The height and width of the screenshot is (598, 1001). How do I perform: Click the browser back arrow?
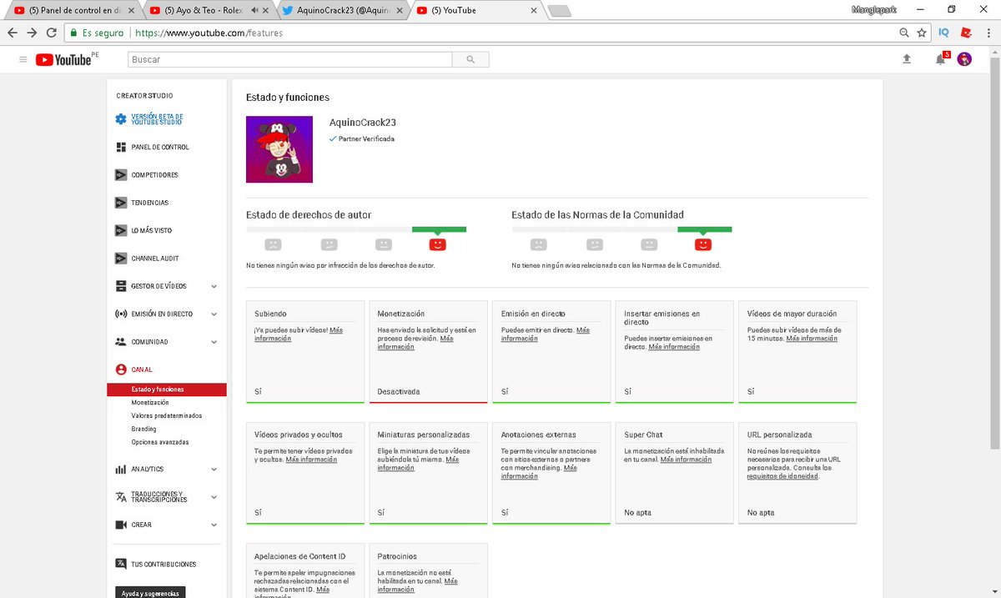13,33
